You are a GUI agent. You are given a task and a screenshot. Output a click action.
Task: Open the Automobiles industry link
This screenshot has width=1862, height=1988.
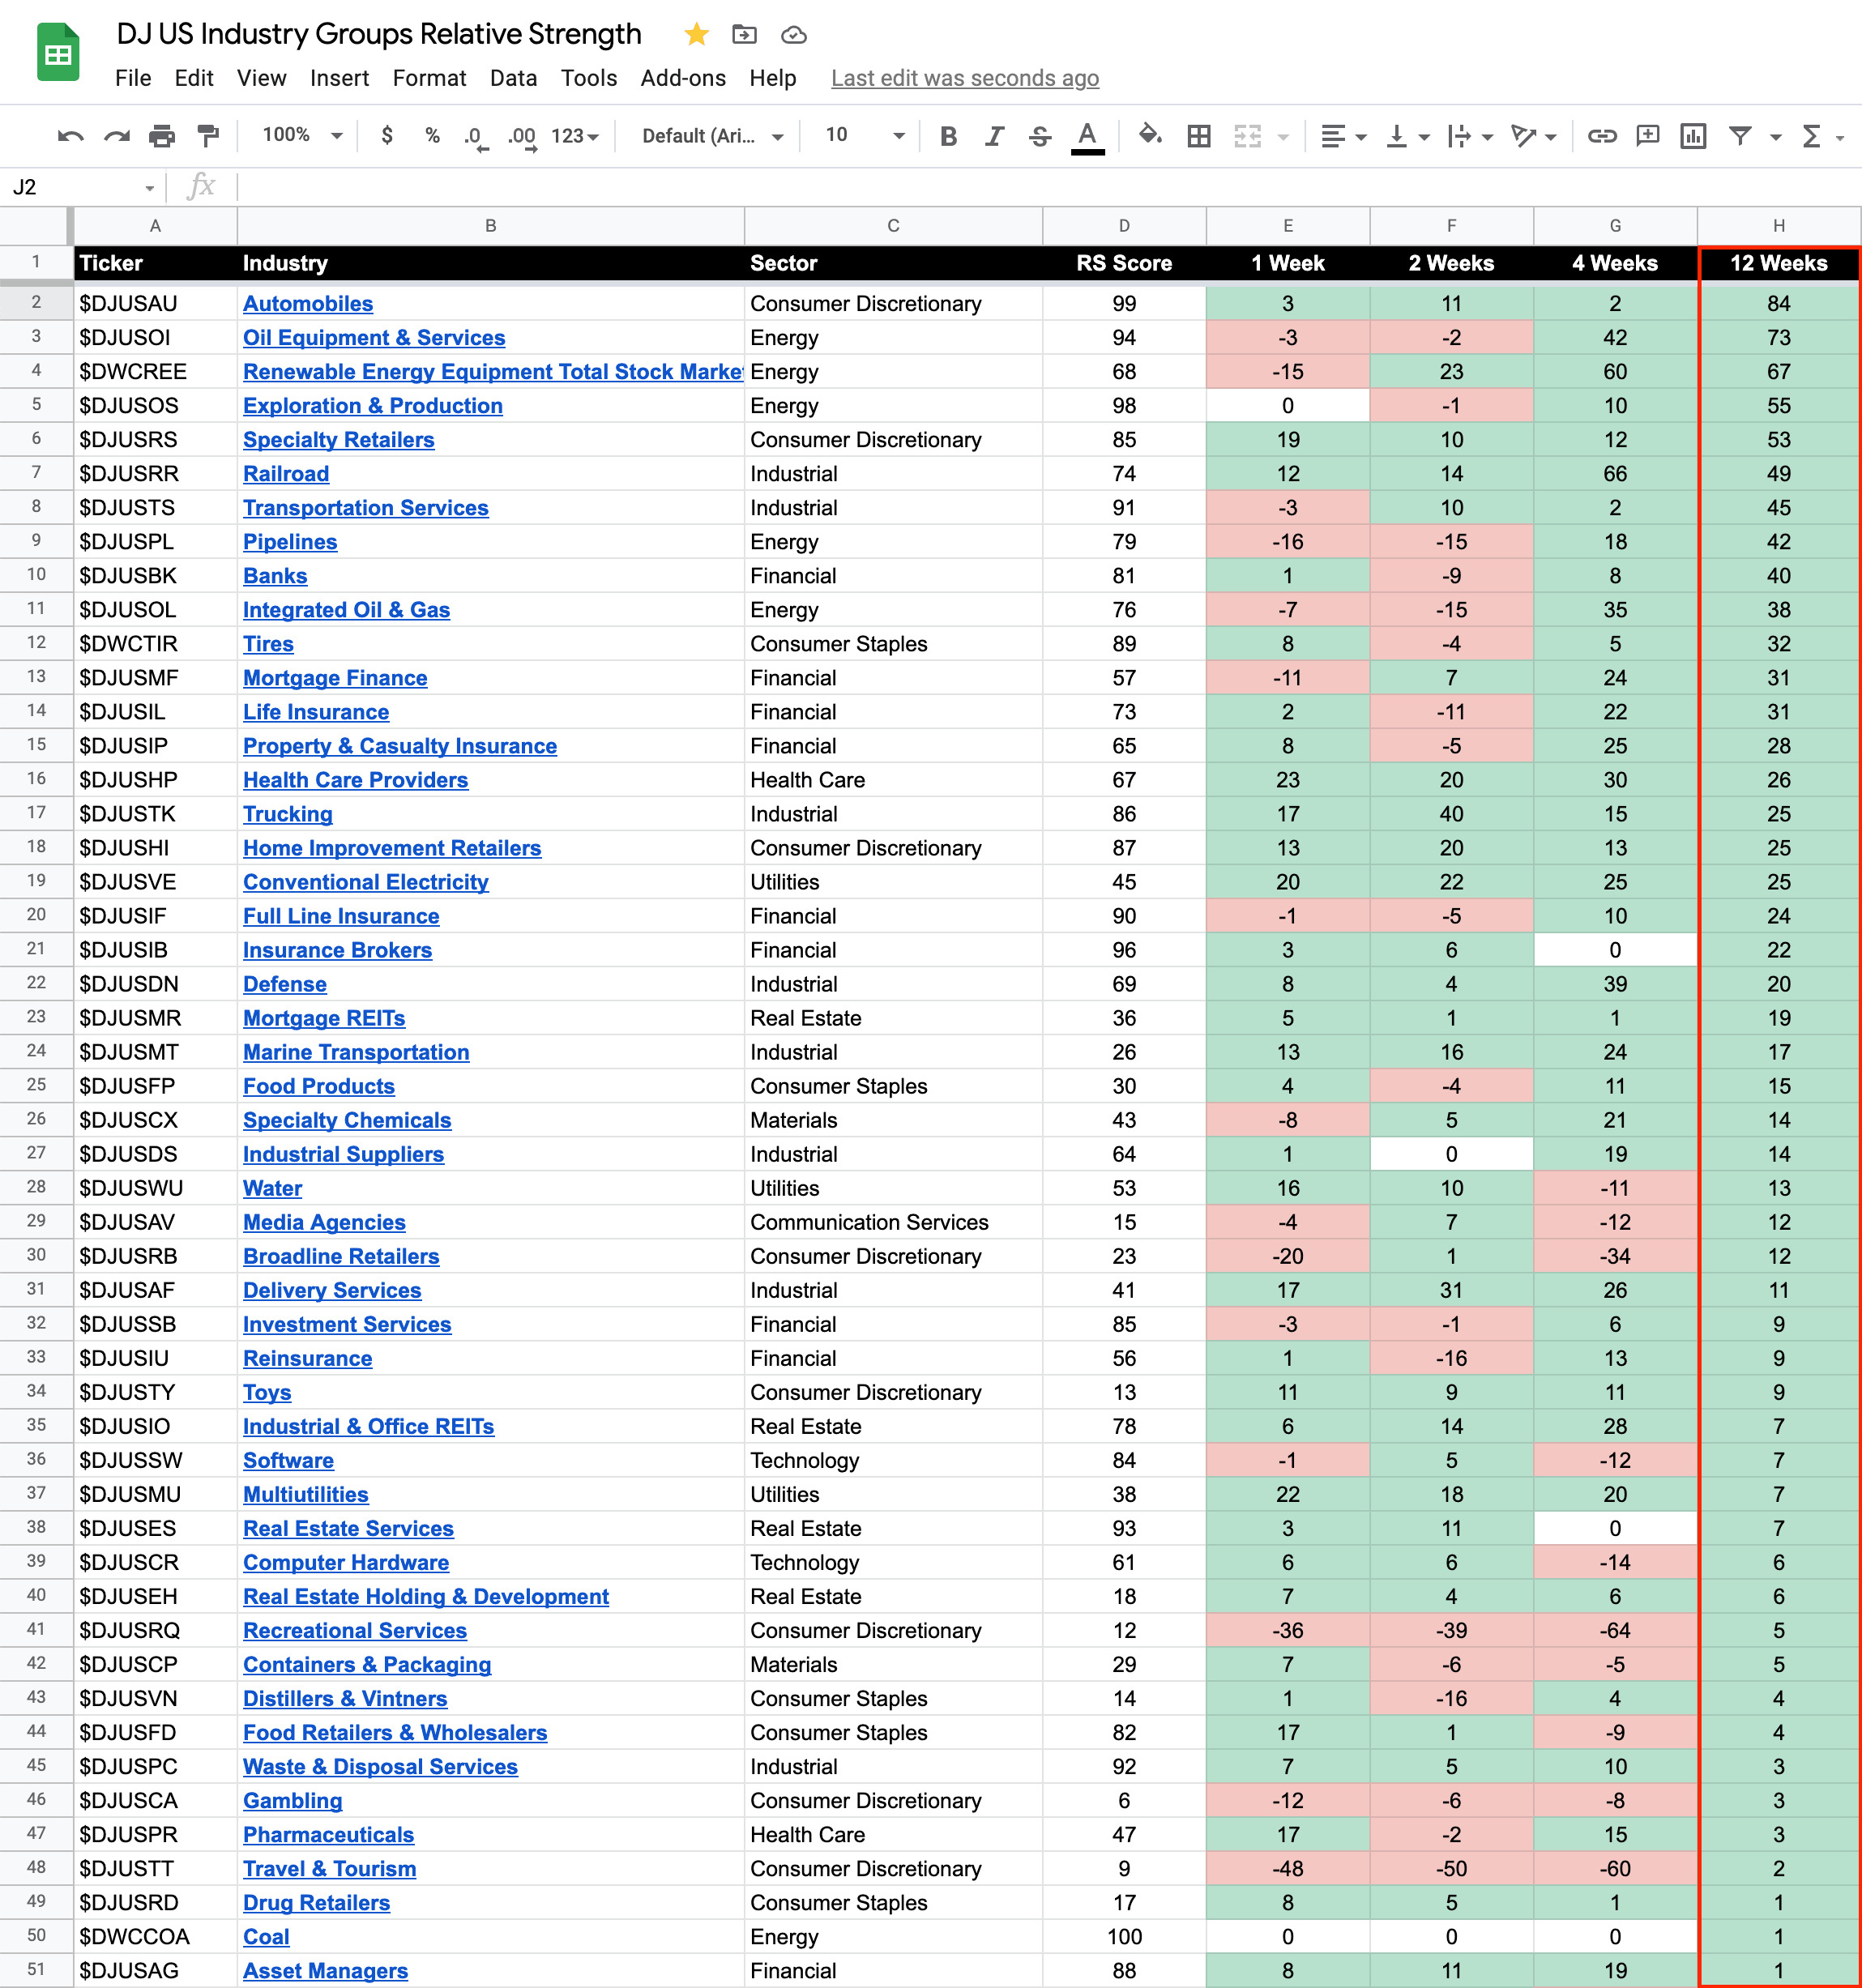click(308, 304)
